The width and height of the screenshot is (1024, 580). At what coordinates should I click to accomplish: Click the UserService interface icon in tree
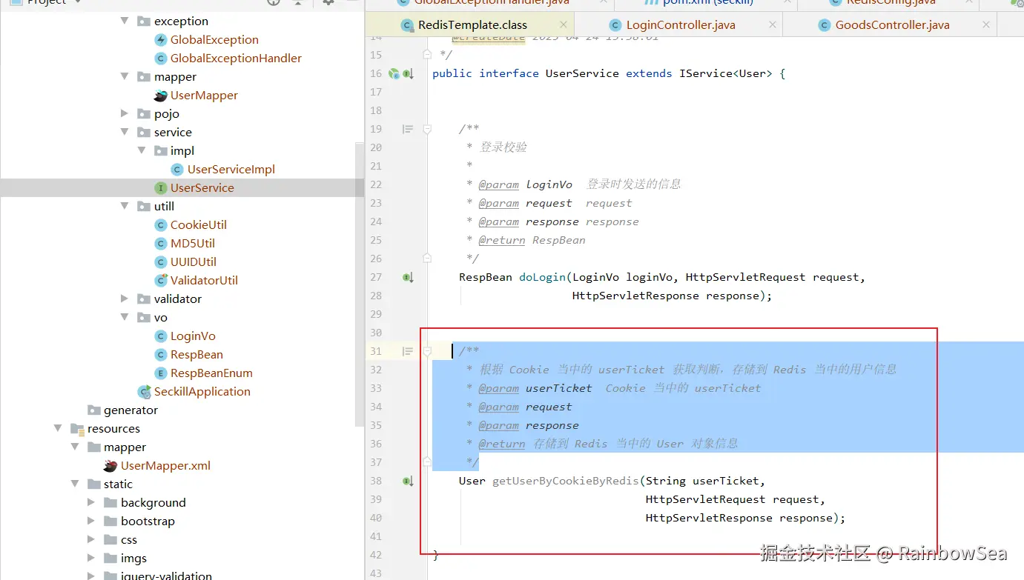pyautogui.click(x=160, y=188)
